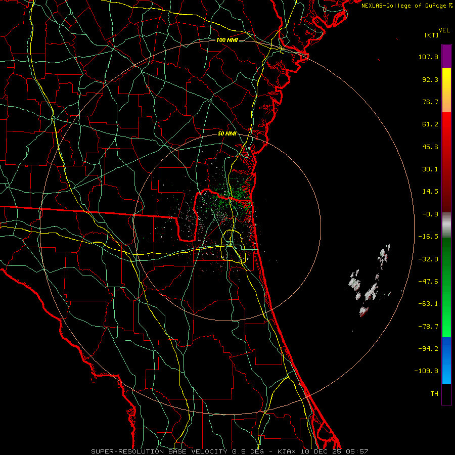Click the 100 NMI range ring label
Screen dimensions: 455x455
(227, 40)
